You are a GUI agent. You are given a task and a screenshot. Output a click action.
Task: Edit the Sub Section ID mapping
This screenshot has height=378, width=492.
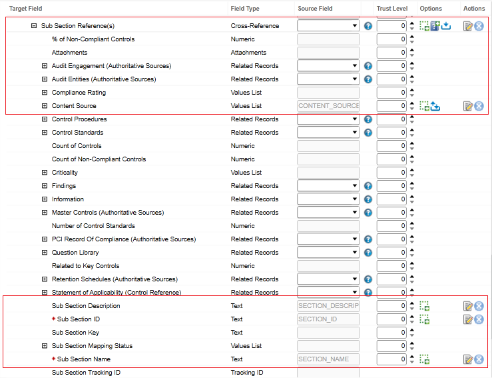(467, 319)
